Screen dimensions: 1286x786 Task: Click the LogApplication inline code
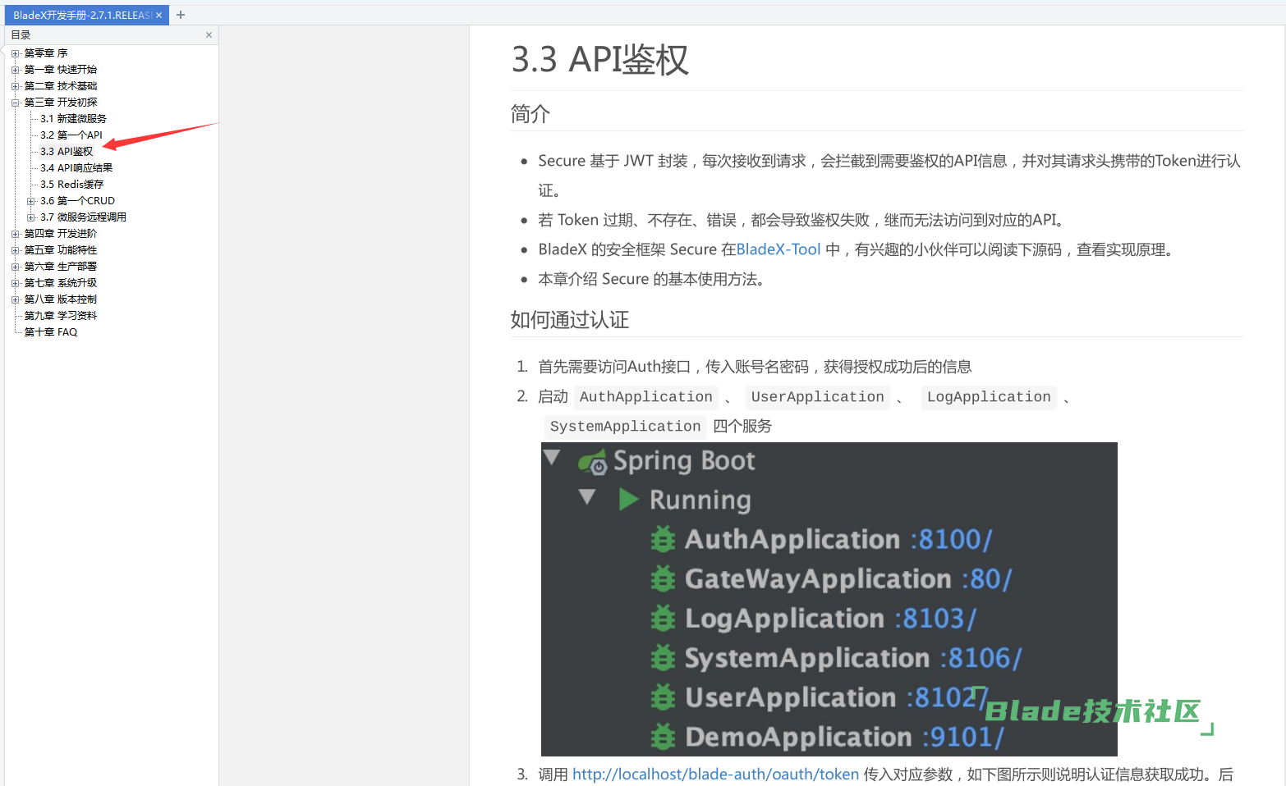click(x=989, y=397)
